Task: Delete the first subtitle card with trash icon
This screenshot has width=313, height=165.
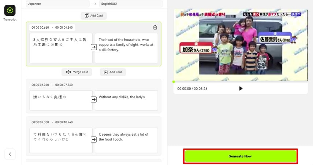Action: click(155, 27)
